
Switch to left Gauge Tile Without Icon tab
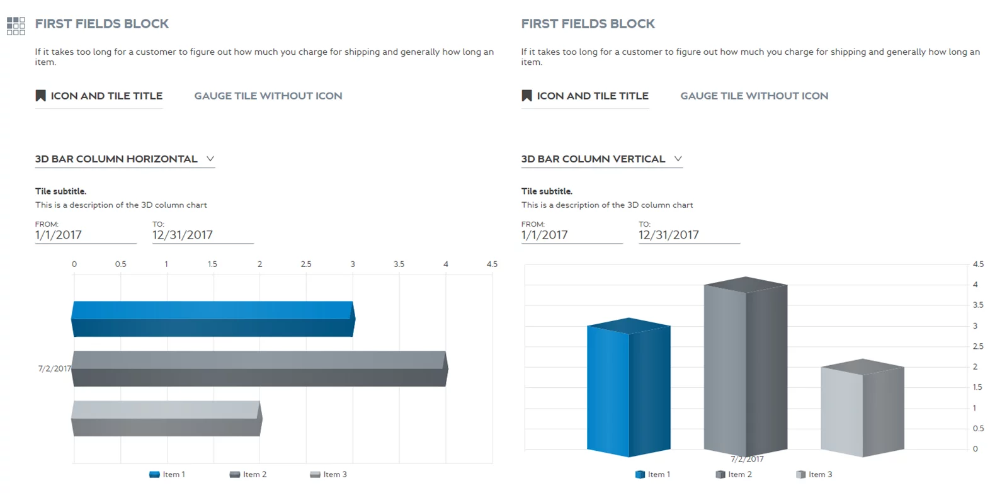pos(268,96)
